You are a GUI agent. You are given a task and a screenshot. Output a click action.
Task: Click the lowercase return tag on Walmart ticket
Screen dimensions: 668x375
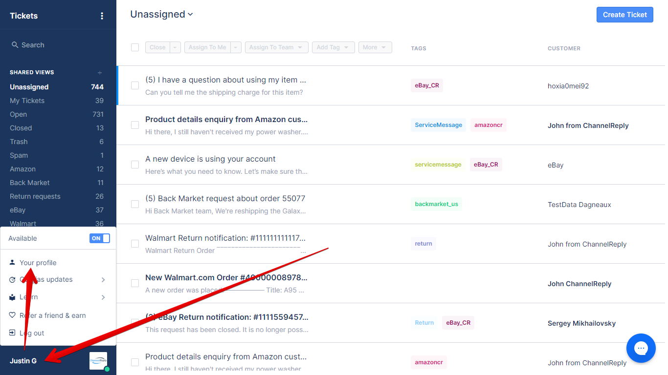point(423,244)
